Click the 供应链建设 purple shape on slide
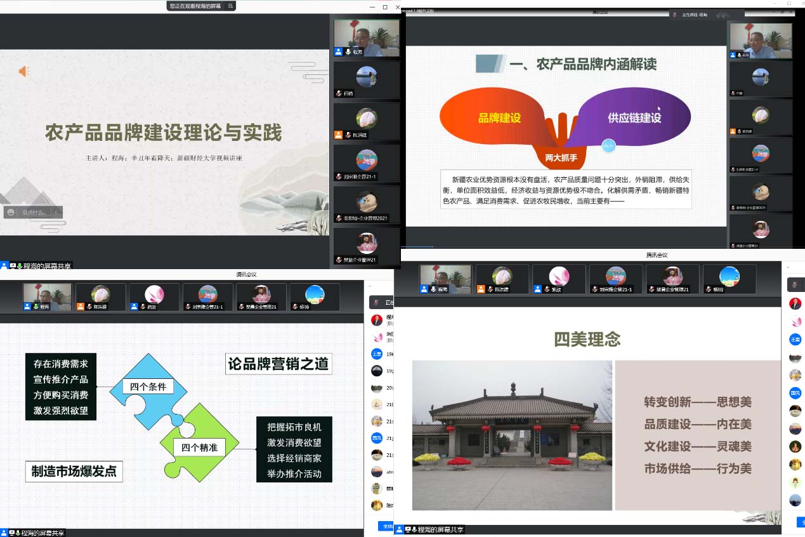Screen dimensions: 805x537 point(634,118)
